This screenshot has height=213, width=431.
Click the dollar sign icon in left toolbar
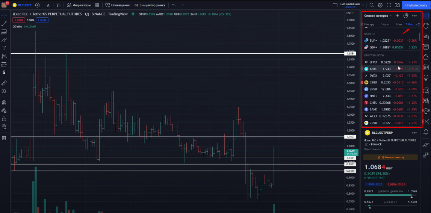point(4,72)
